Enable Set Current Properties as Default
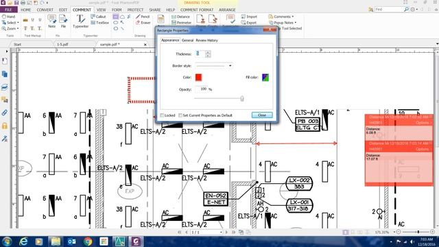The width and height of the screenshot is (439, 247). 180,115
